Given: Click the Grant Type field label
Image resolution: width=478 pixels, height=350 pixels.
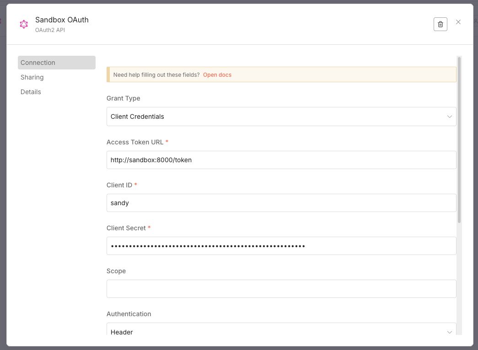Looking at the screenshot, I should pyautogui.click(x=123, y=98).
